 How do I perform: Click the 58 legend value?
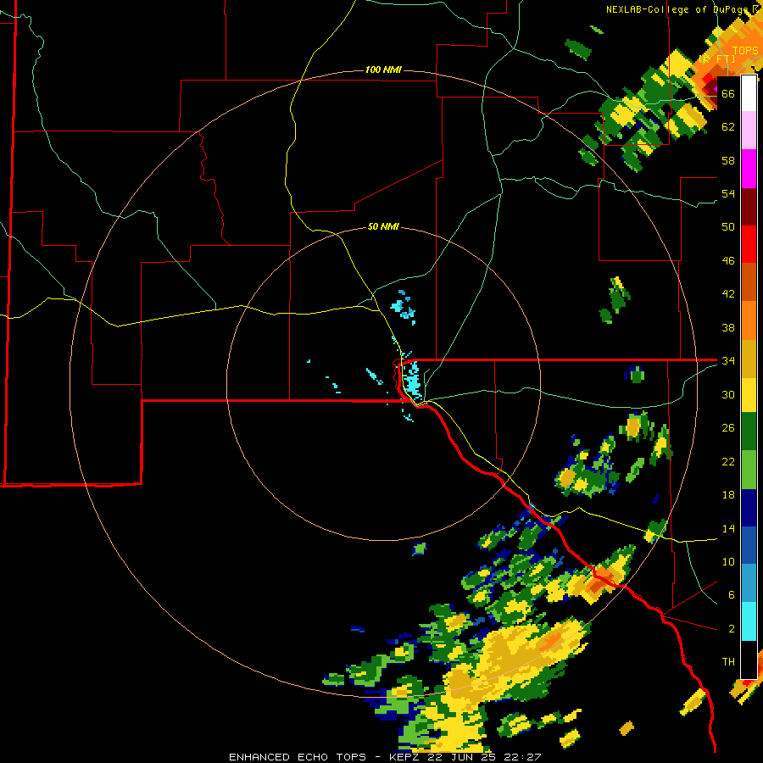(x=728, y=160)
